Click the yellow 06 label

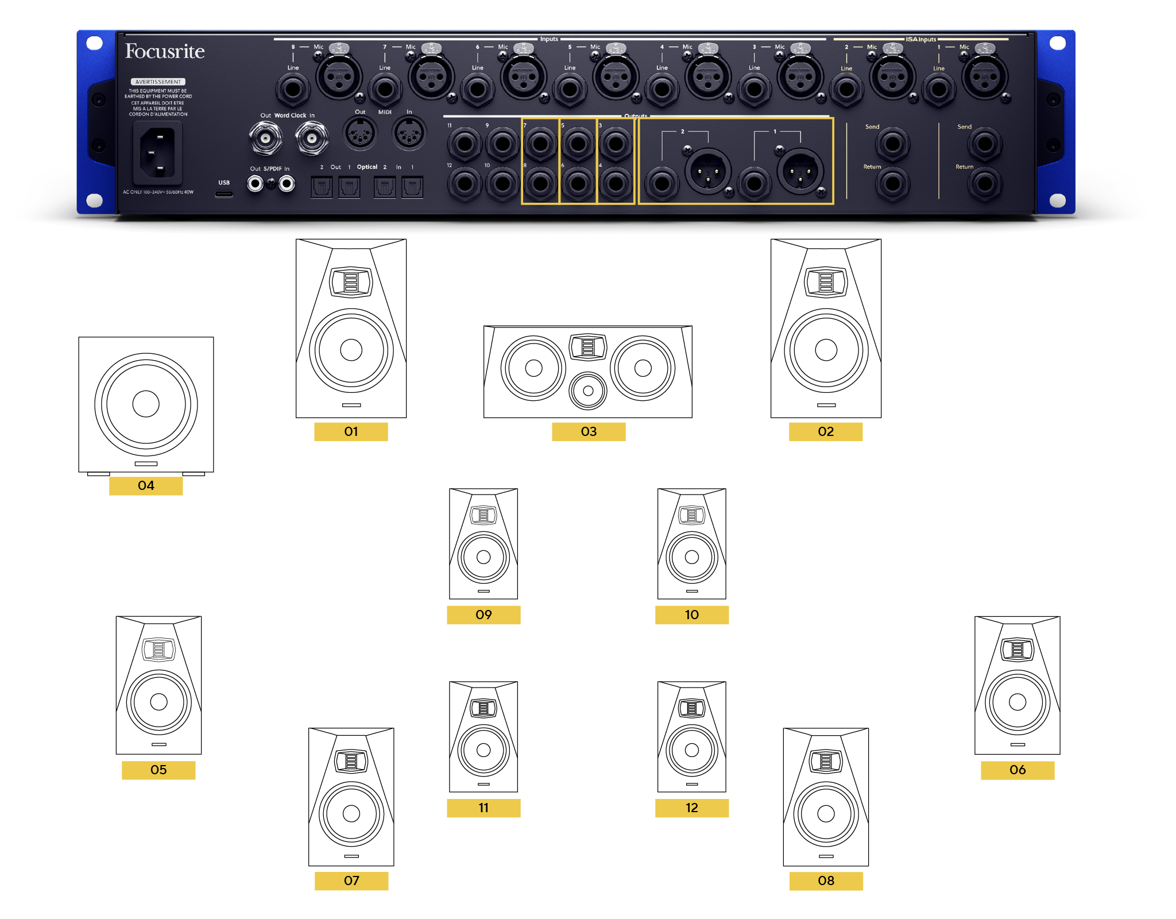pos(1018,770)
